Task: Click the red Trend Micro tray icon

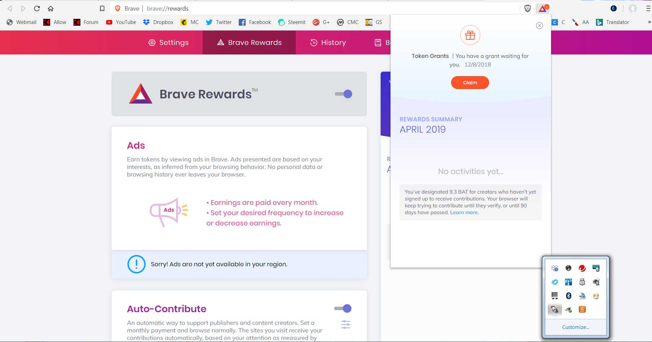Action: 582,268
